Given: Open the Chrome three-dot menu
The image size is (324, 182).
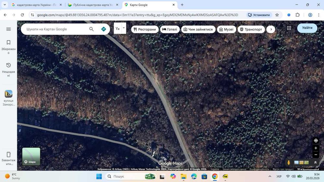Looking at the screenshot, I should point(318,15).
